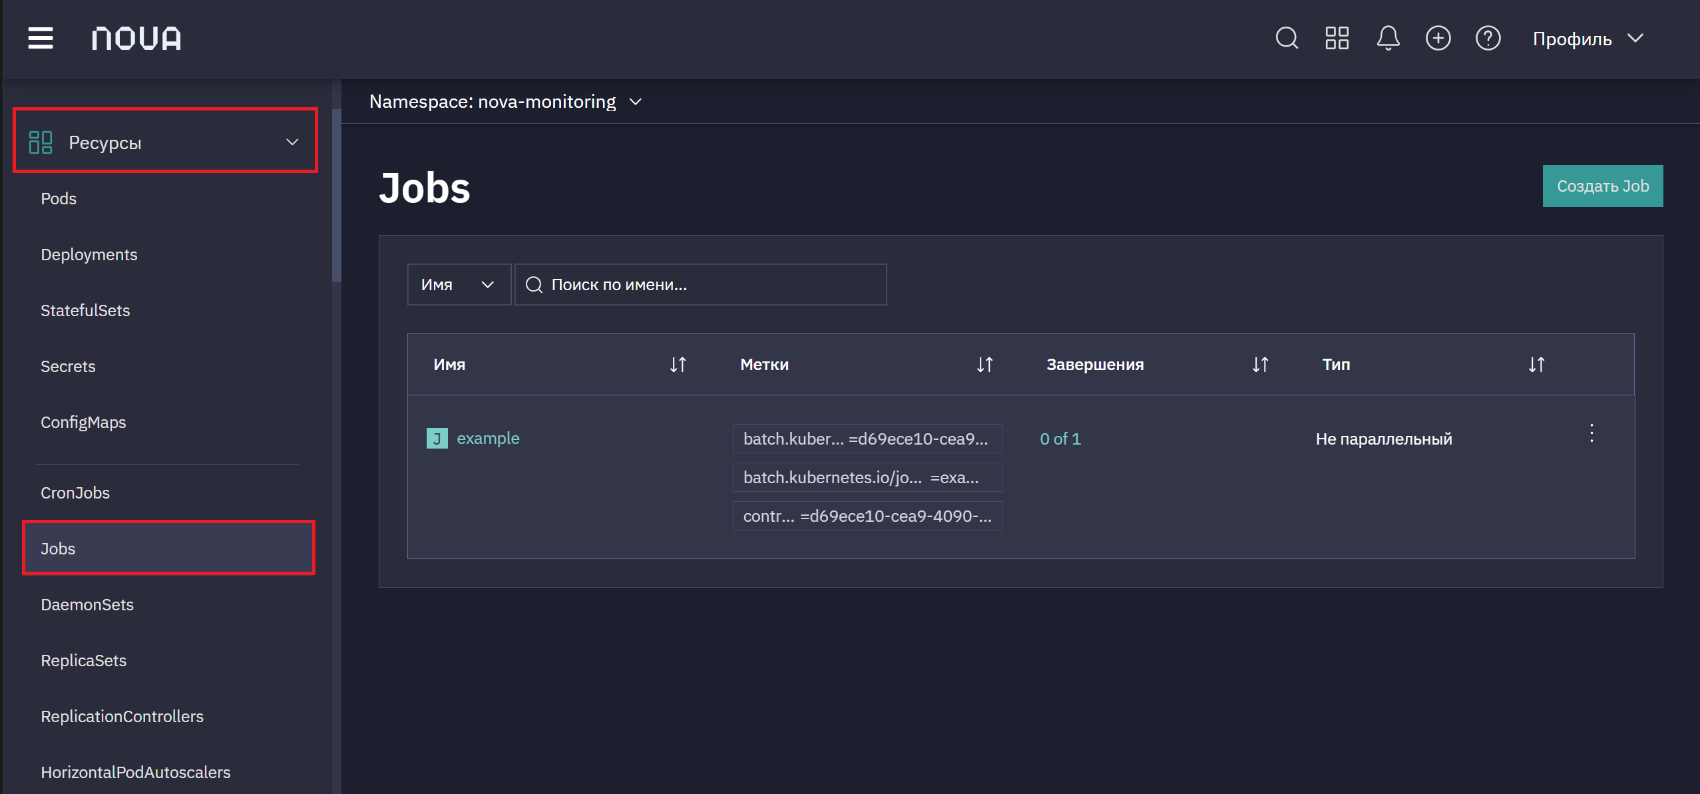Sort table by Имя column
1700x794 pixels.
coord(678,365)
